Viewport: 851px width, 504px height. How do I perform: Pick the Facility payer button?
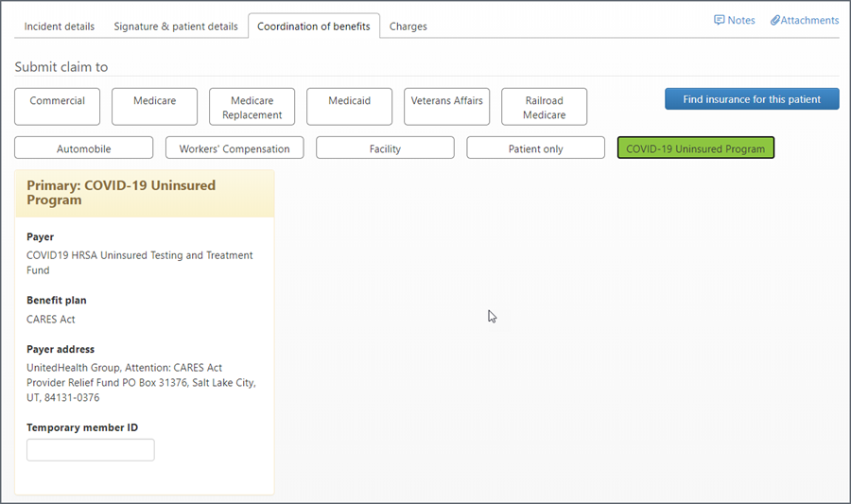(385, 148)
